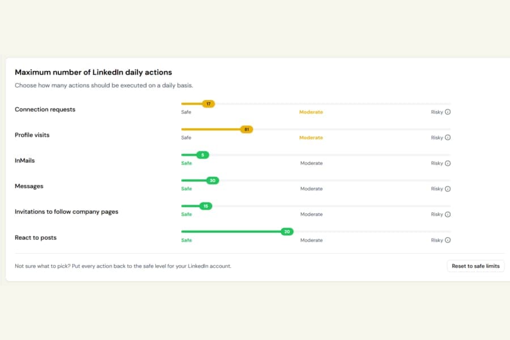Click the info icon beside Connection requests Risky
The image size is (510, 340).
pos(448,112)
